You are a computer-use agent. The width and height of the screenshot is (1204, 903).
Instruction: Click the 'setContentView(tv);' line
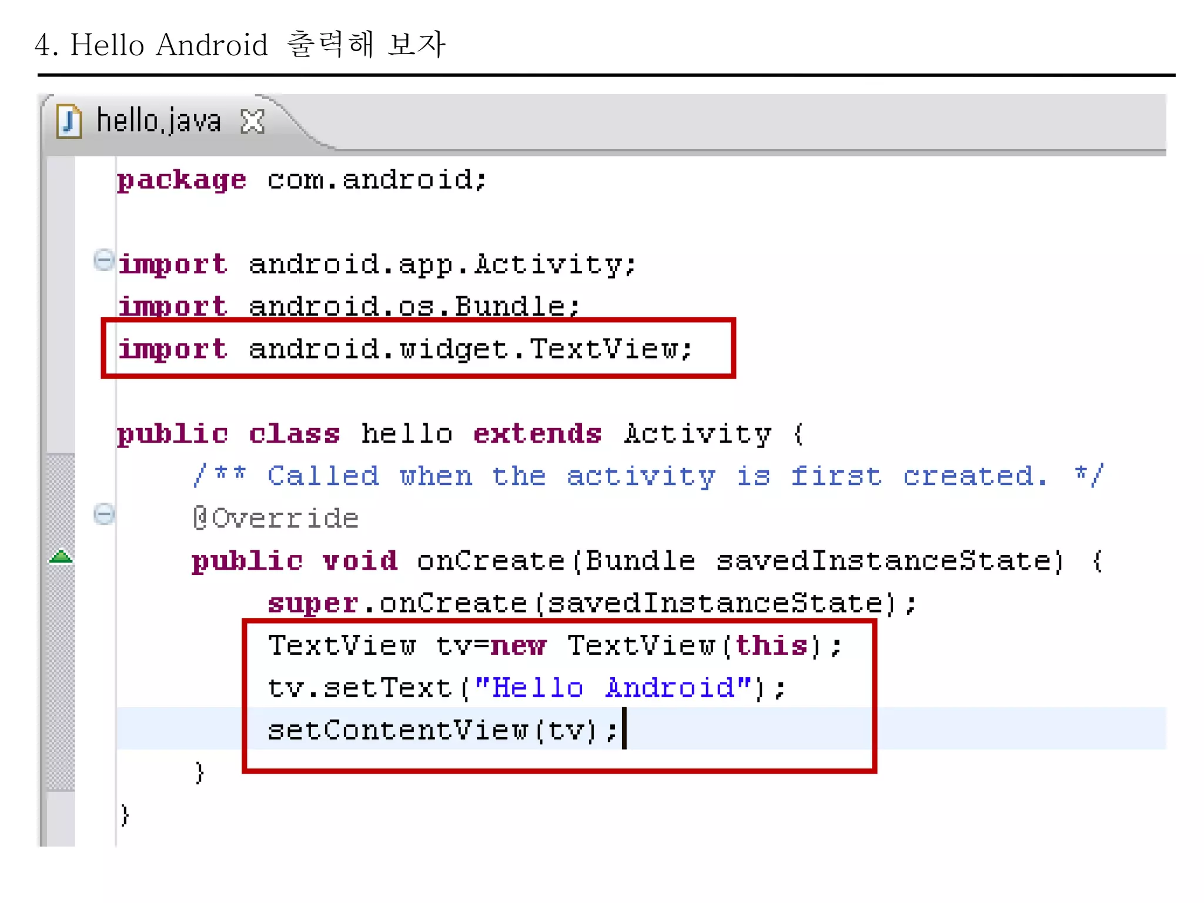coord(442,730)
